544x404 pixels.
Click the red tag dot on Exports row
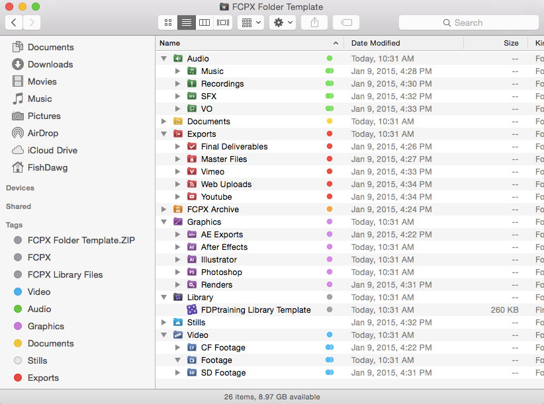tap(330, 134)
